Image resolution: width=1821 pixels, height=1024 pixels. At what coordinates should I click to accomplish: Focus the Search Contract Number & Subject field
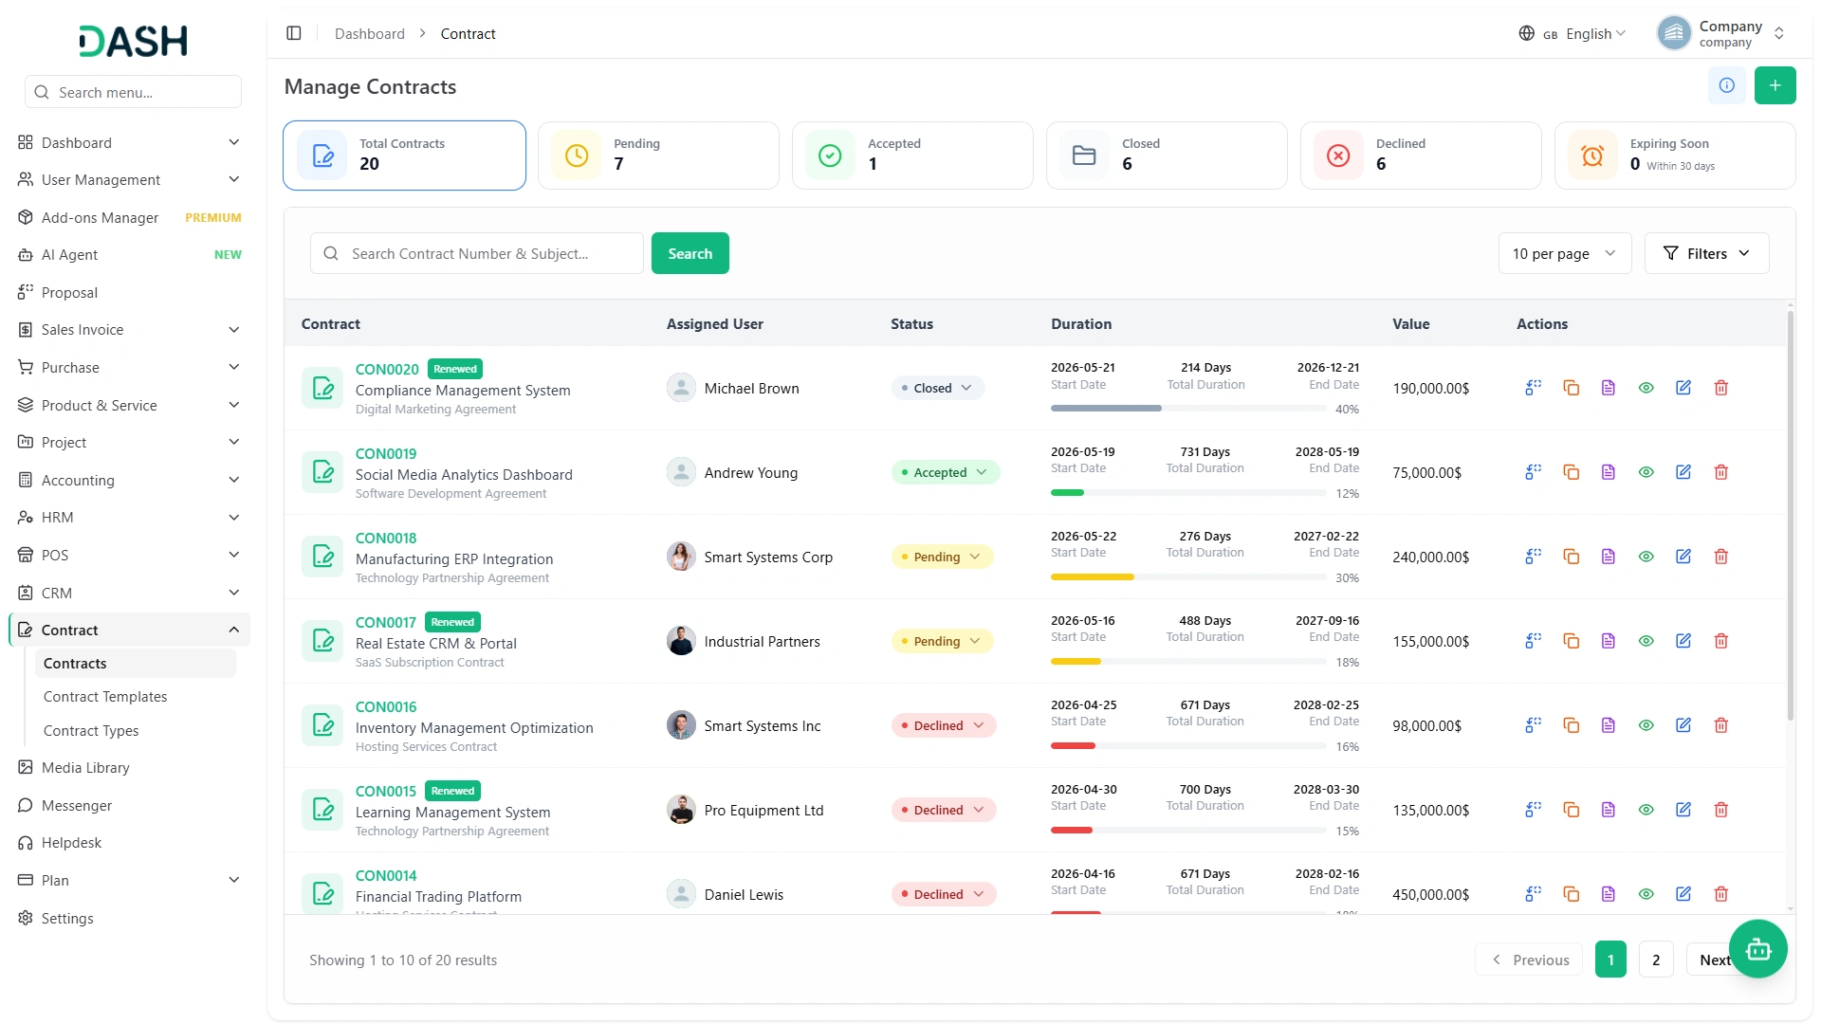click(476, 253)
